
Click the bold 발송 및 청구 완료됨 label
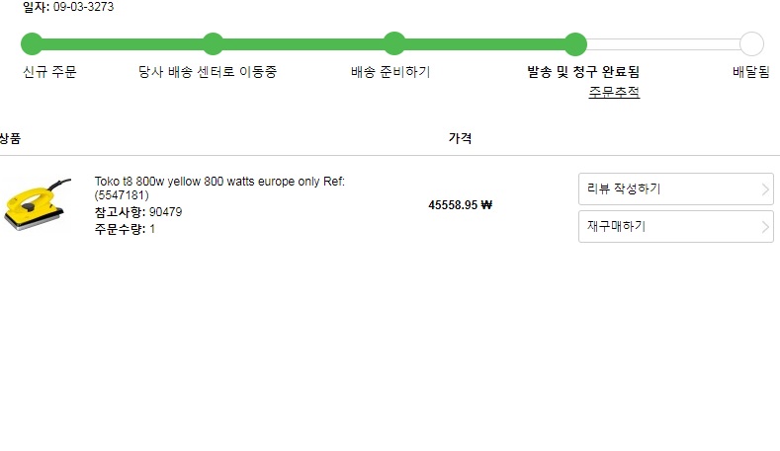pos(583,72)
